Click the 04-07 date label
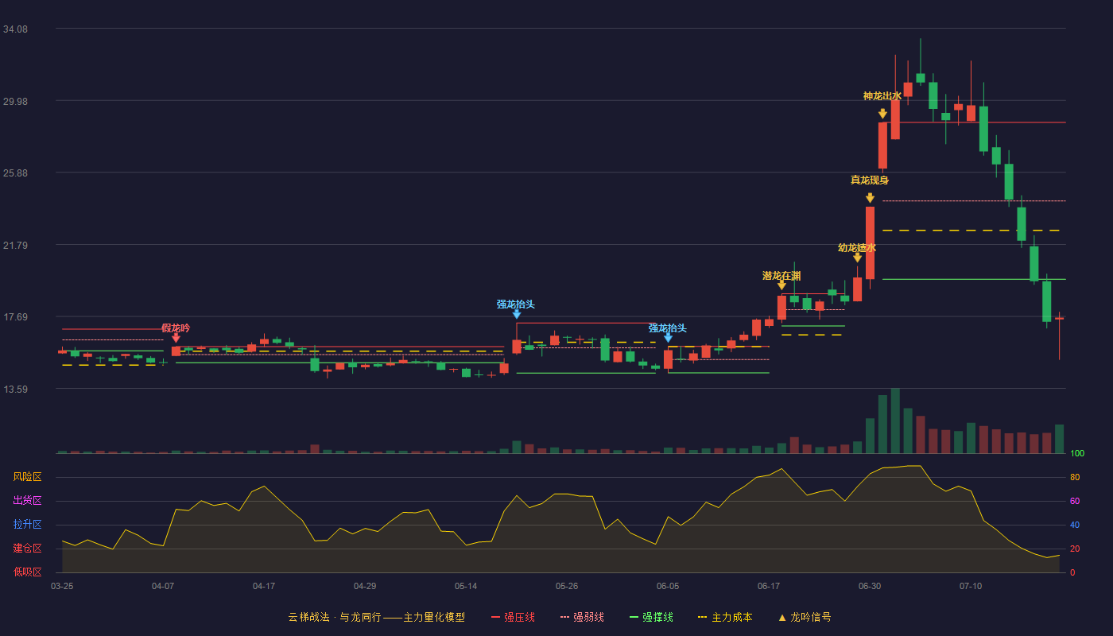The width and height of the screenshot is (1113, 636). (x=163, y=586)
